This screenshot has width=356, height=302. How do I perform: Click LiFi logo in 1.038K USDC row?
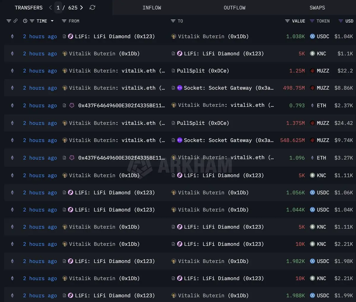[x=71, y=36]
